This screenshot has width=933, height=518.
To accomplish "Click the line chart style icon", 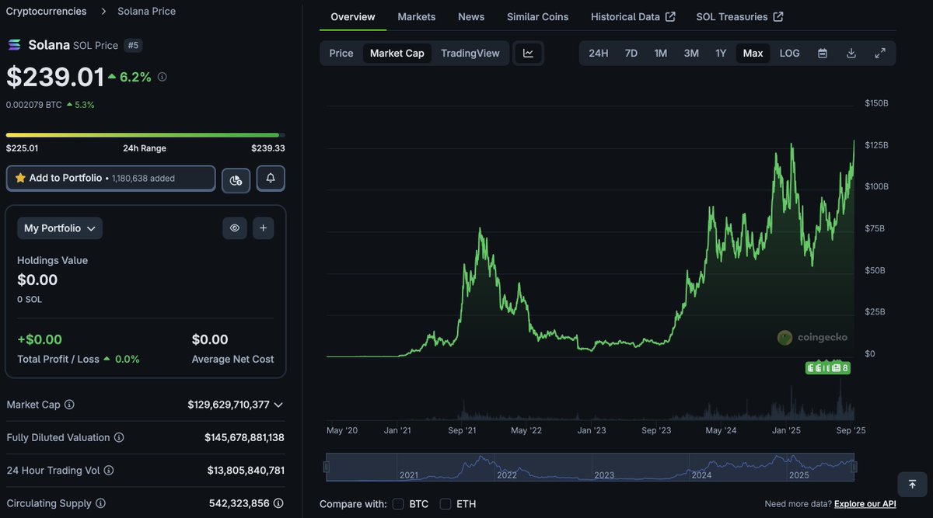I will point(528,53).
